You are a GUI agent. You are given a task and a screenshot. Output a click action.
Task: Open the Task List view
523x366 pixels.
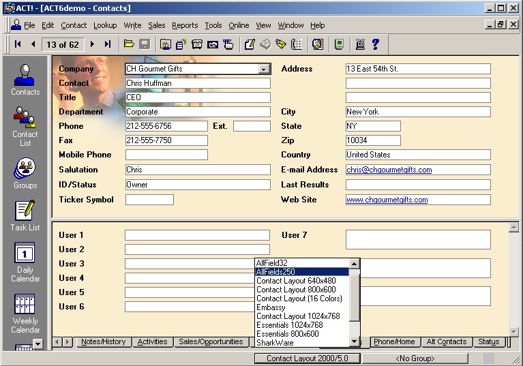[x=25, y=215]
